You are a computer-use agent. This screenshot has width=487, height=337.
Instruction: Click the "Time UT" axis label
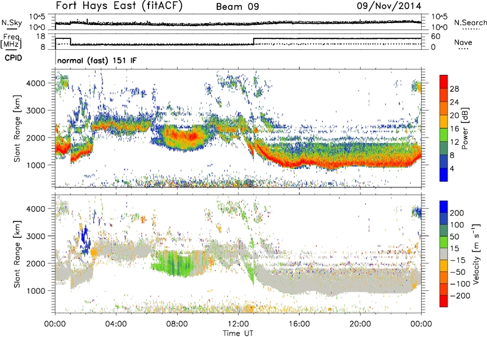tap(238, 333)
